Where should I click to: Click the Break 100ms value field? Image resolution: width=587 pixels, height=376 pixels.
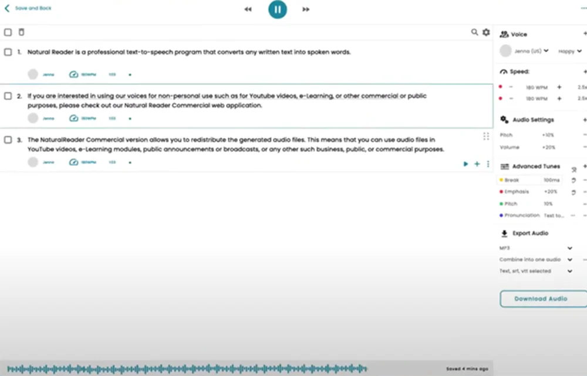coord(551,180)
